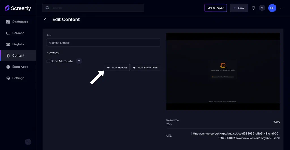
Task: Click the search magnifier icon
Action: tap(48, 8)
